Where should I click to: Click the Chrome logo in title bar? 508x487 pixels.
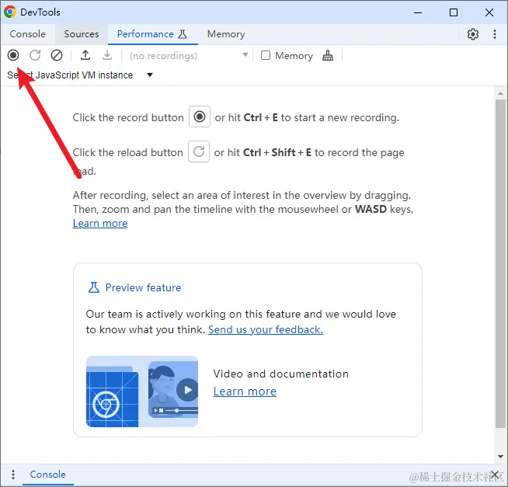coord(10,12)
